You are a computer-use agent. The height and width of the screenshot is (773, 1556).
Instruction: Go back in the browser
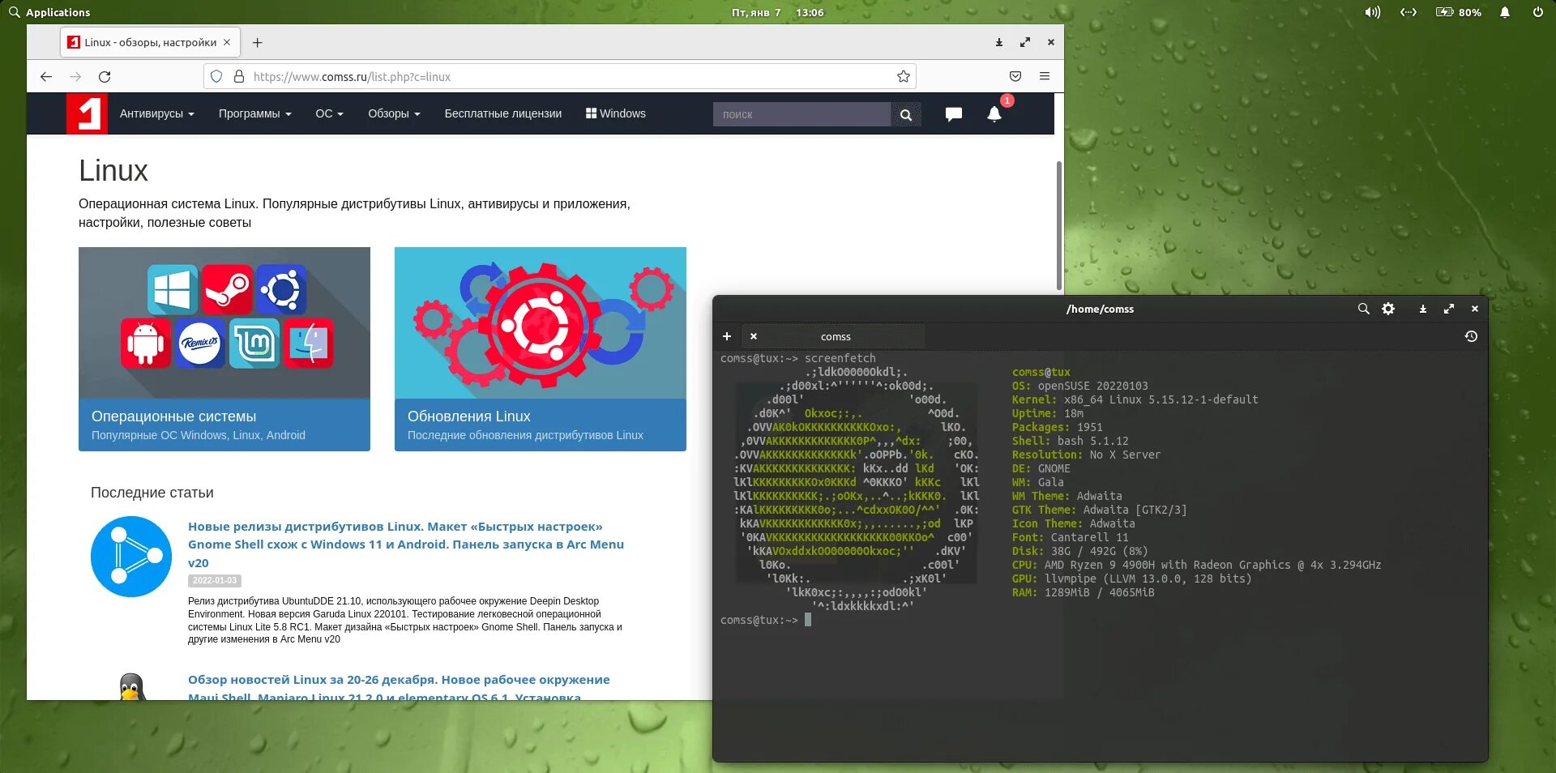pos(46,76)
